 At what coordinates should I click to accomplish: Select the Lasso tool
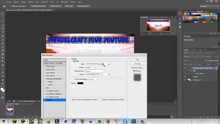pyautogui.click(x=2, y=21)
